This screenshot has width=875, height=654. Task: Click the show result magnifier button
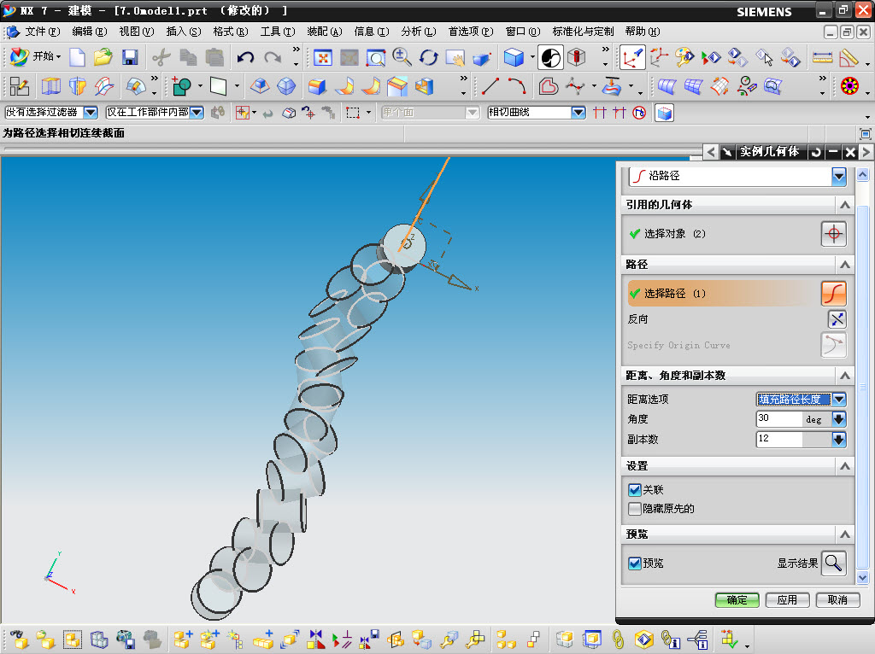click(x=834, y=563)
